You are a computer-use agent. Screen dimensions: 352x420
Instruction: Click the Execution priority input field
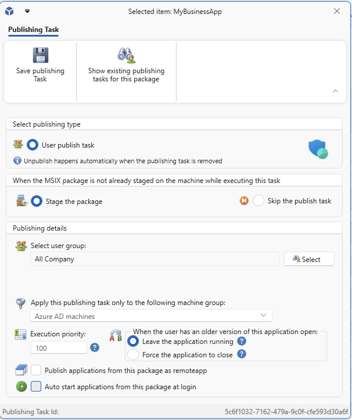click(x=59, y=348)
